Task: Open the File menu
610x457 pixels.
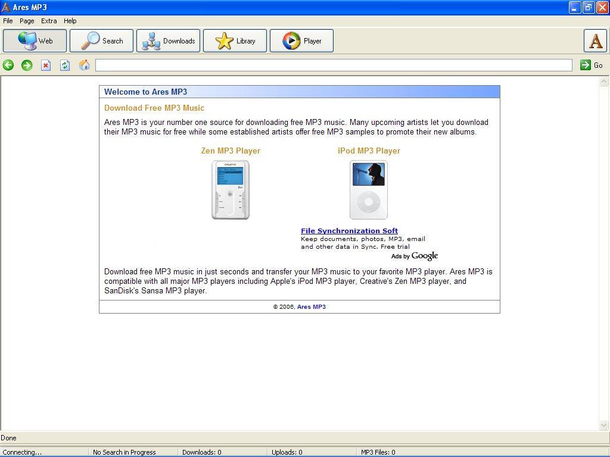Action: pos(8,21)
